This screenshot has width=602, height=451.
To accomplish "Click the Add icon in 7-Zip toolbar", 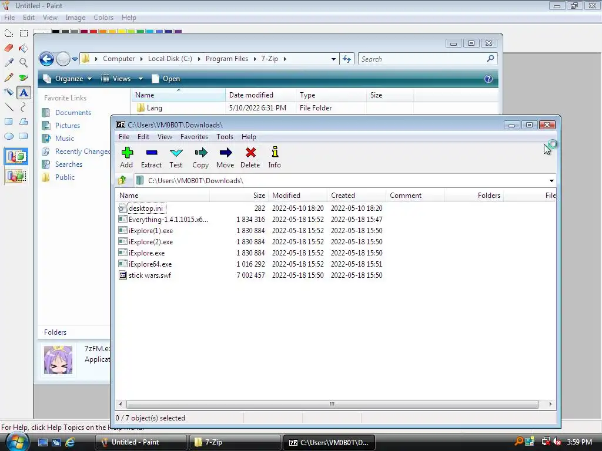I will [127, 153].
